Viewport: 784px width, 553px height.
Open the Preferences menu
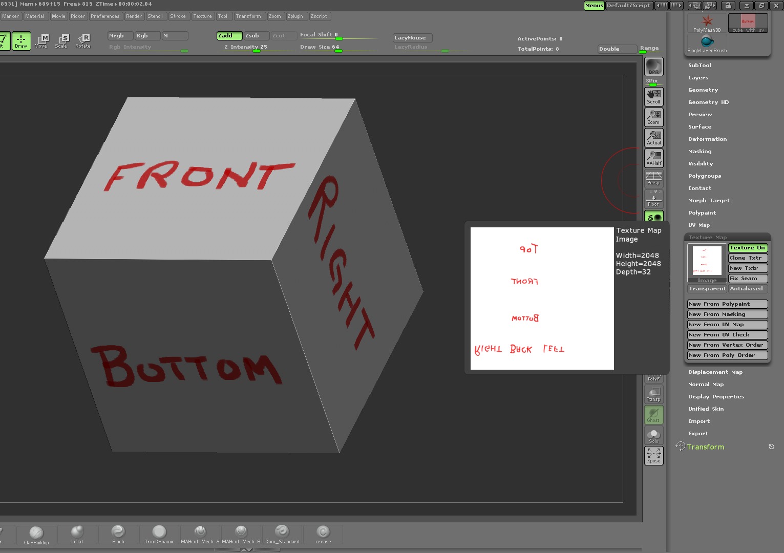pyautogui.click(x=105, y=16)
